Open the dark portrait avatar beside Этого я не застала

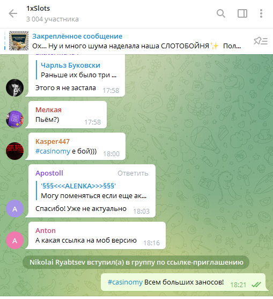(x=14, y=87)
